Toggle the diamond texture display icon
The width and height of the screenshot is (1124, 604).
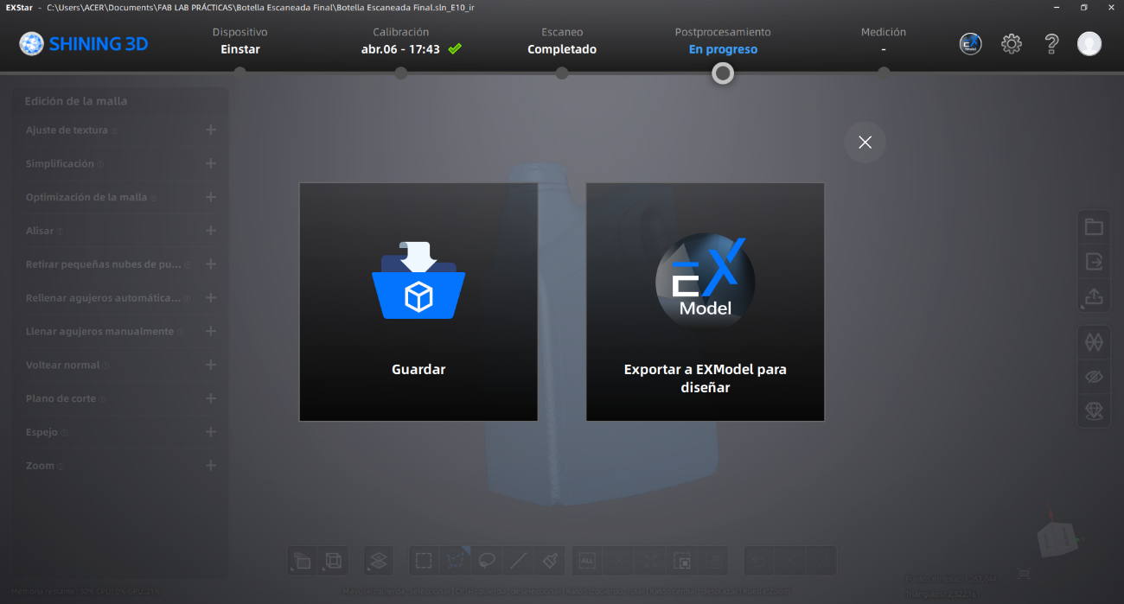point(1094,410)
